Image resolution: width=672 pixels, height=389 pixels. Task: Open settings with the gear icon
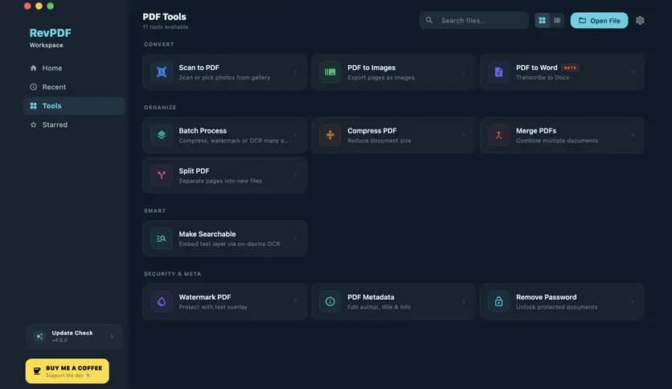(640, 21)
